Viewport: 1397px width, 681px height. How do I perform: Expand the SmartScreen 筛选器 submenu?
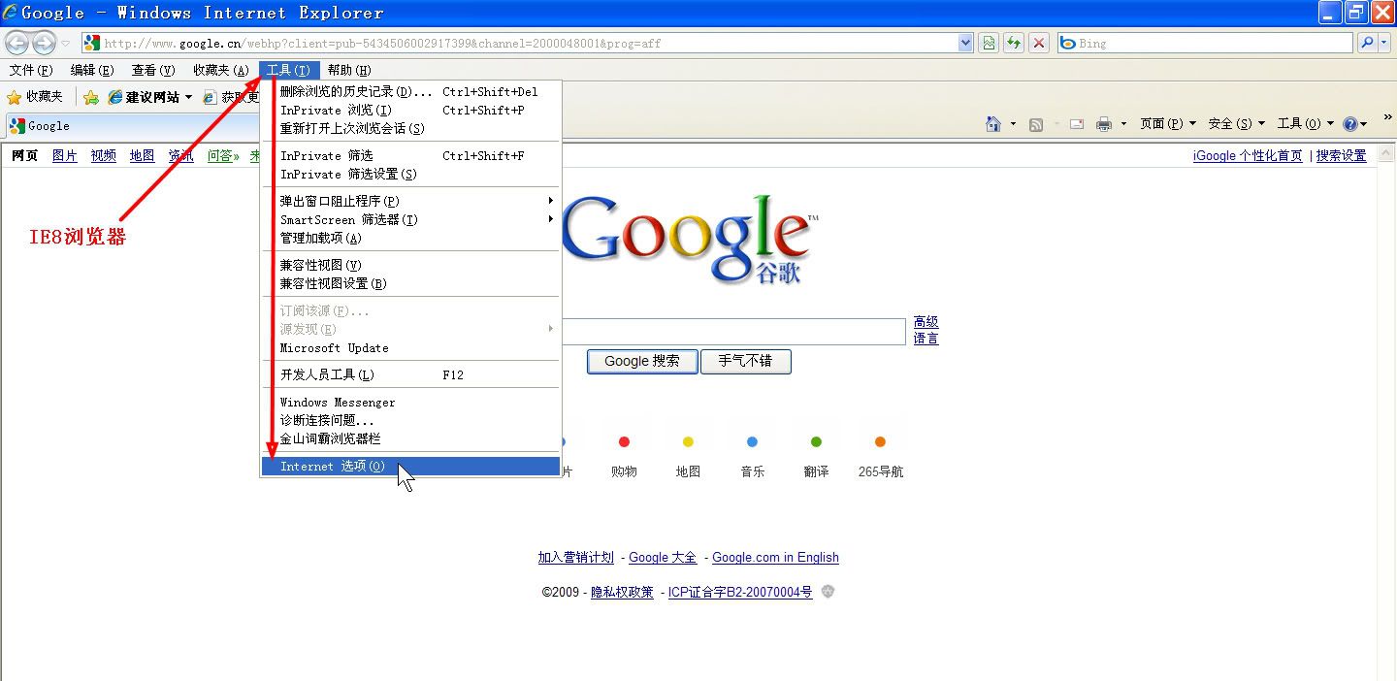[551, 219]
